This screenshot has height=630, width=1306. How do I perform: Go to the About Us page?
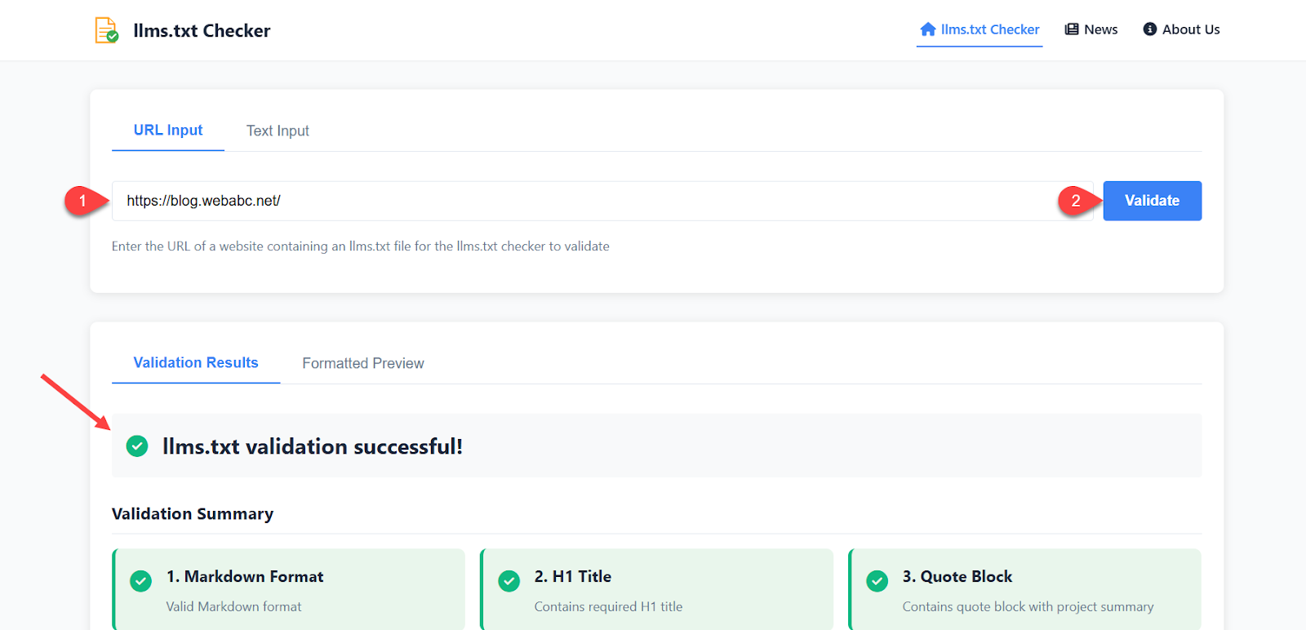click(x=1190, y=29)
